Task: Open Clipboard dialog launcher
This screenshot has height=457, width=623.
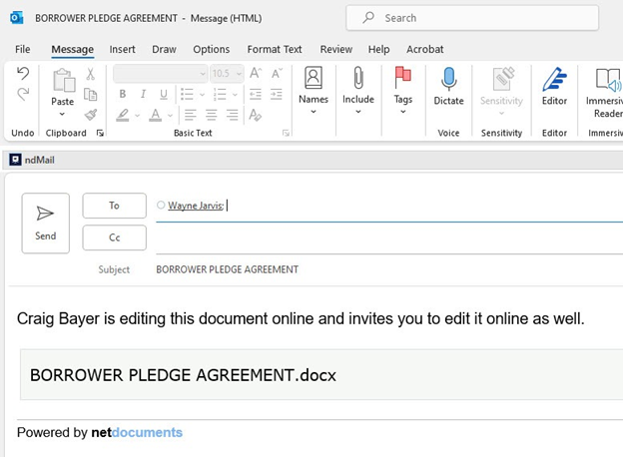Action: click(100, 133)
